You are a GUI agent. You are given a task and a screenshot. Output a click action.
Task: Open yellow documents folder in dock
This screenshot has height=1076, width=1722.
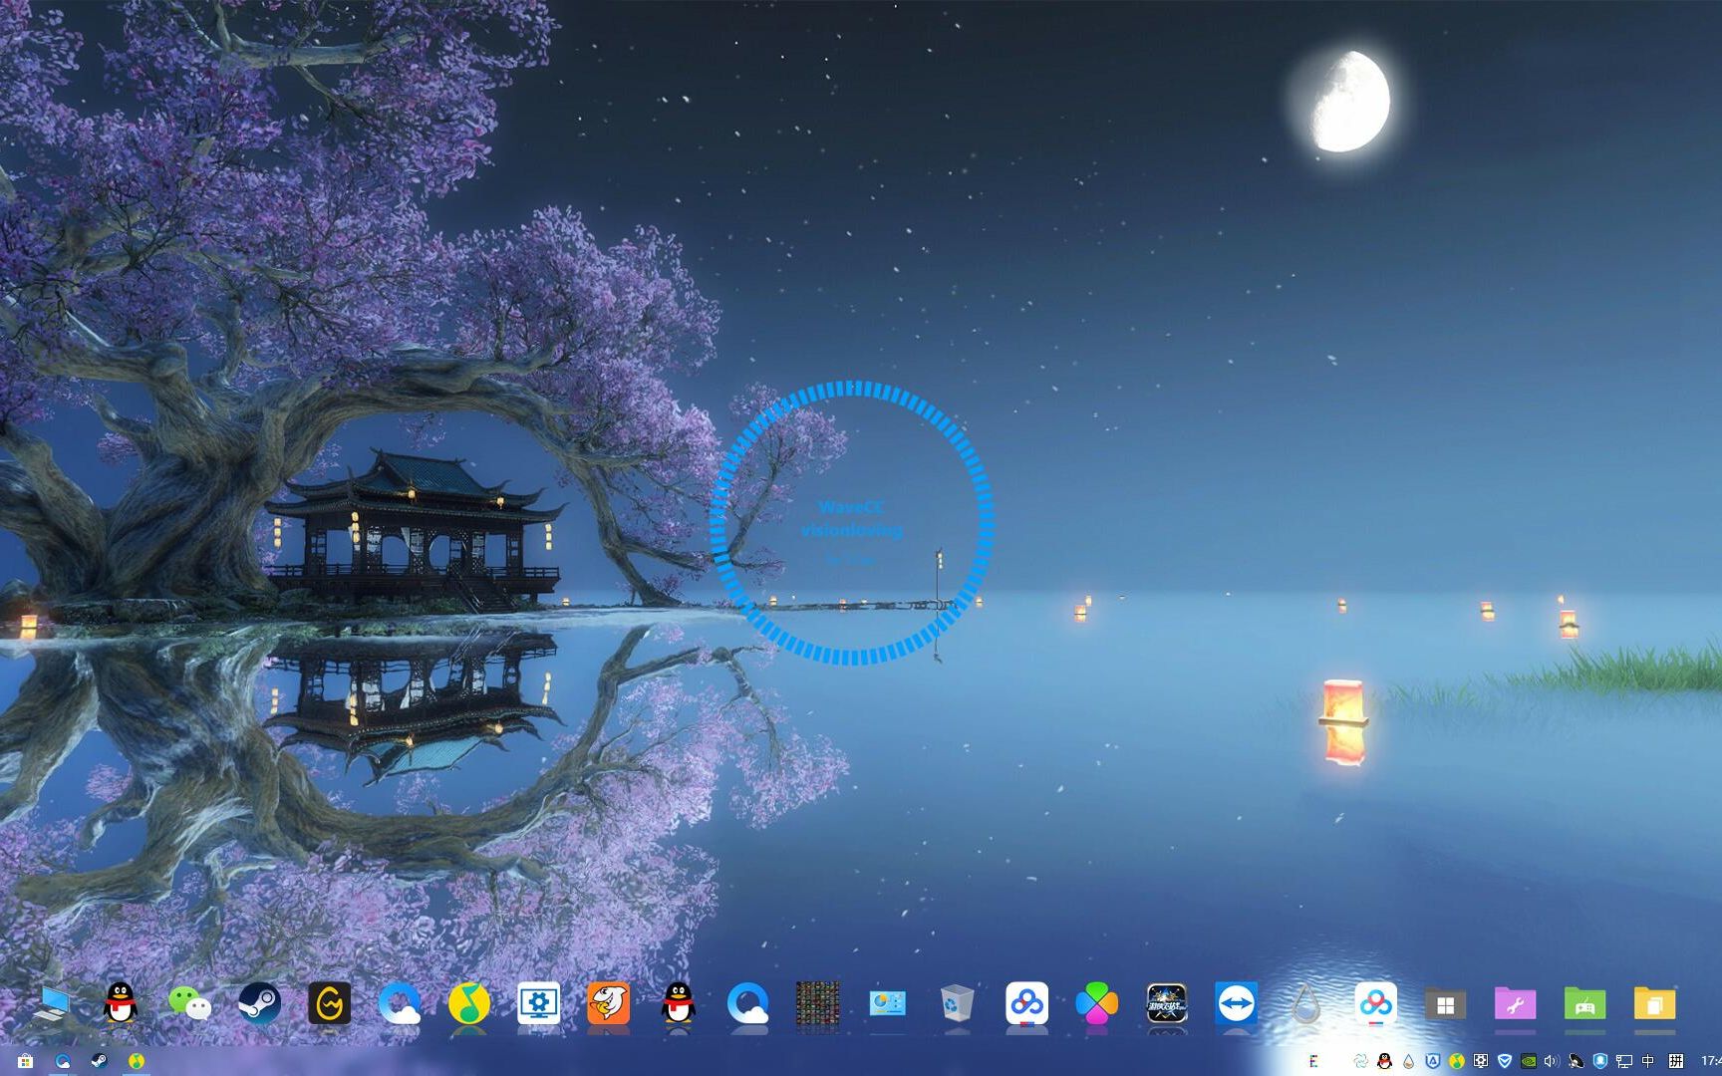point(1654,1004)
